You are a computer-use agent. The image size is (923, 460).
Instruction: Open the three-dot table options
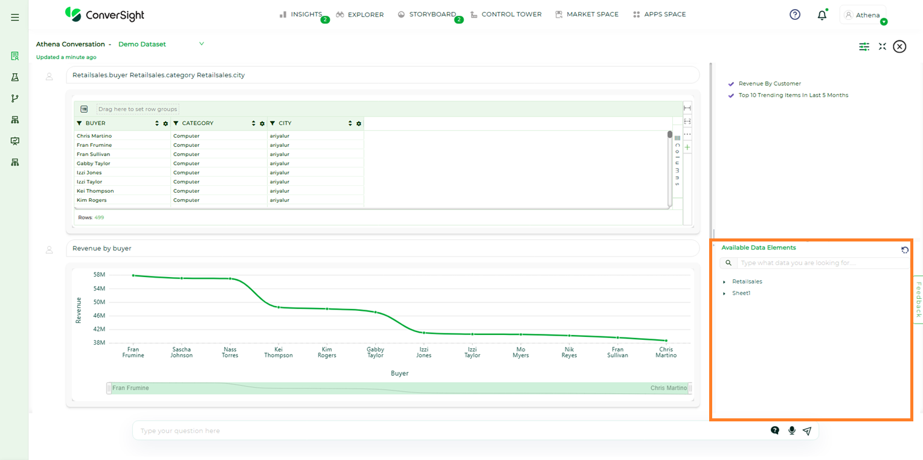coord(687,134)
